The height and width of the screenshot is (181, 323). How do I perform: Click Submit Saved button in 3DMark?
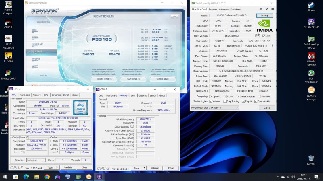[x=163, y=79]
